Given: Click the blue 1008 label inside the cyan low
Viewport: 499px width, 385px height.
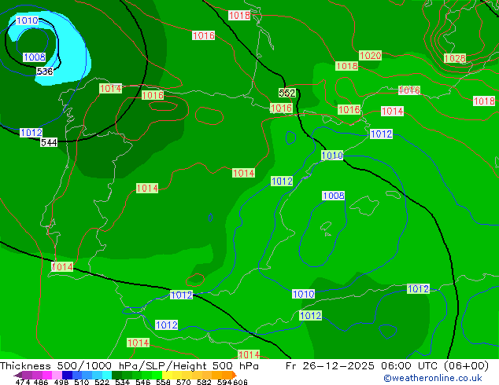Looking at the screenshot, I should 35,57.
